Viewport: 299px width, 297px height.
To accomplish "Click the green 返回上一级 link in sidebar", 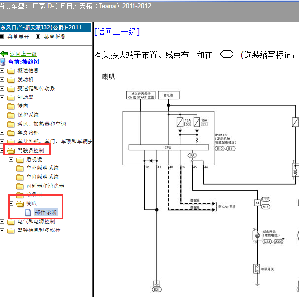I will pyautogui.click(x=23, y=54).
